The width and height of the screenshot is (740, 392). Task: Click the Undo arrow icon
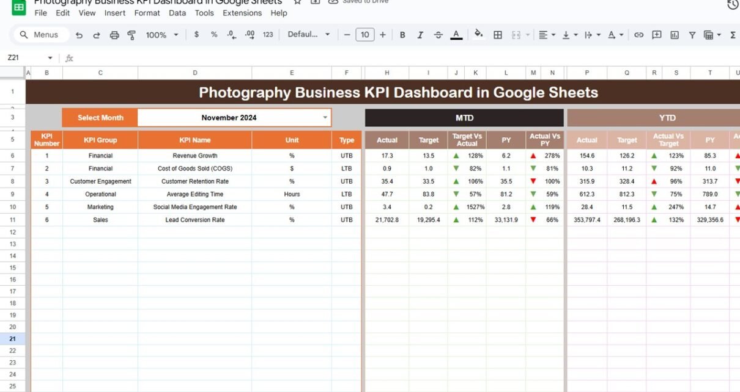[79, 35]
